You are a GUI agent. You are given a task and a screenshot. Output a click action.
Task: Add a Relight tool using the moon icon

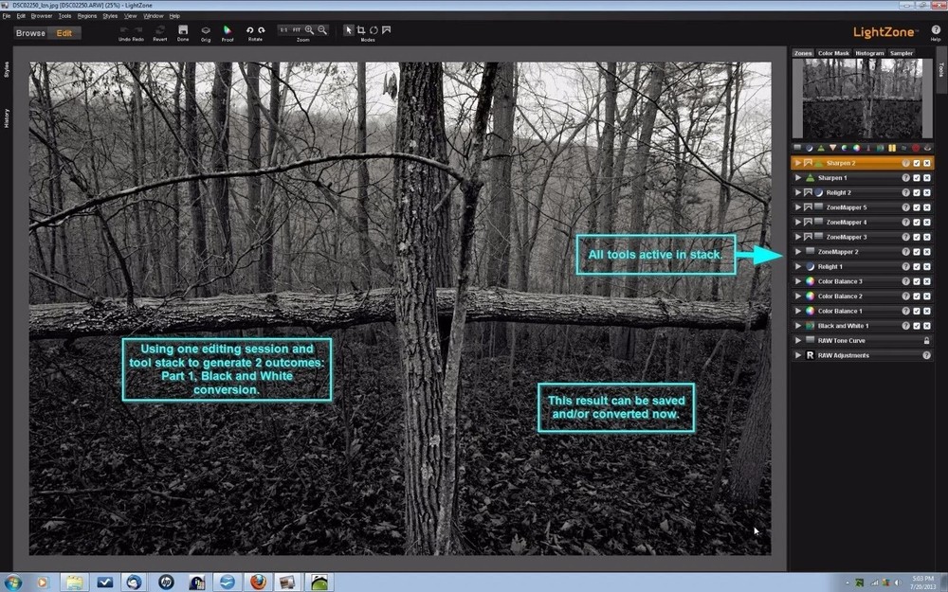(810, 148)
